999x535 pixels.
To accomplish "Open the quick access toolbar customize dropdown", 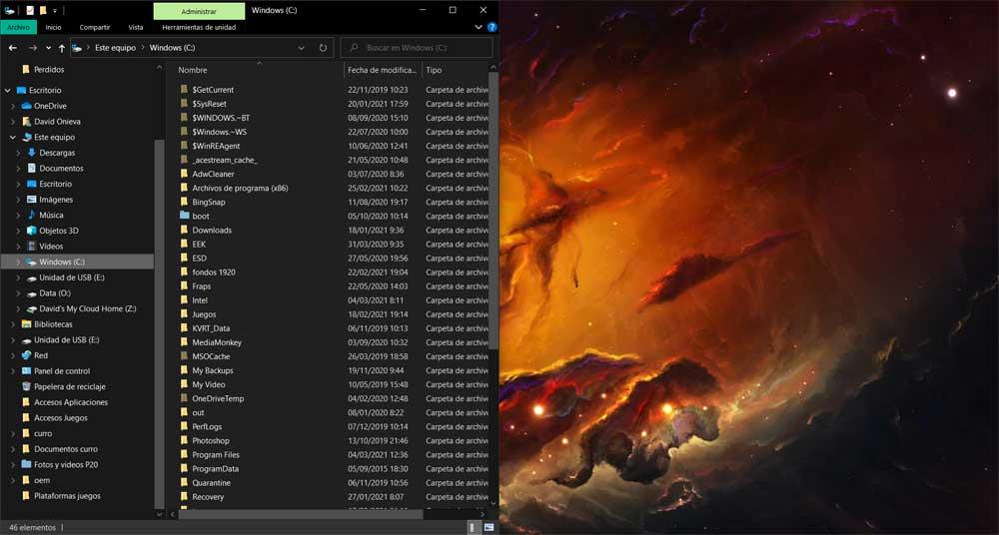I will click(55, 11).
